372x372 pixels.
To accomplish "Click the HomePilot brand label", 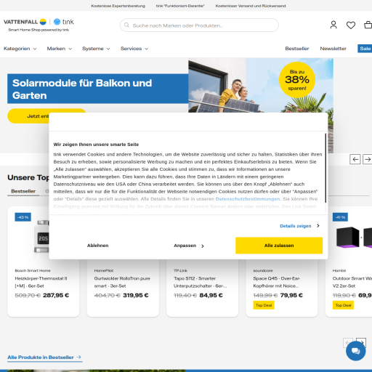I will tap(104, 270).
